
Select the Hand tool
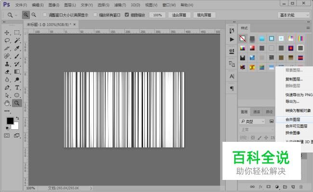7,103
